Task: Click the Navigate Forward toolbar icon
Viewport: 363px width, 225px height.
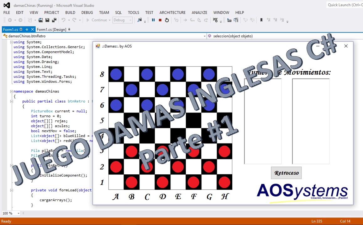Action: coord(20,20)
